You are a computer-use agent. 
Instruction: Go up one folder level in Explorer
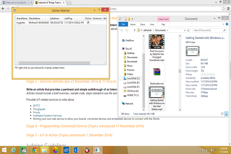(134, 30)
